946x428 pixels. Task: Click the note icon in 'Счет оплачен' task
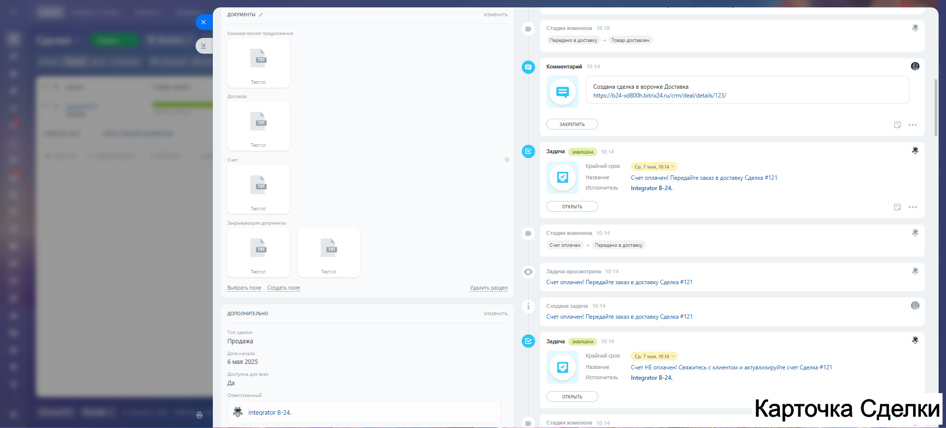897,207
